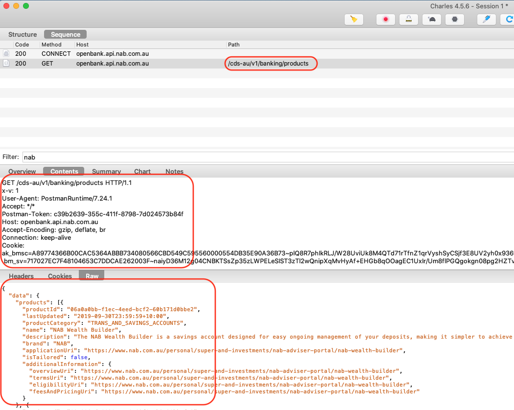
Task: Open the Overview tab
Action: point(22,171)
